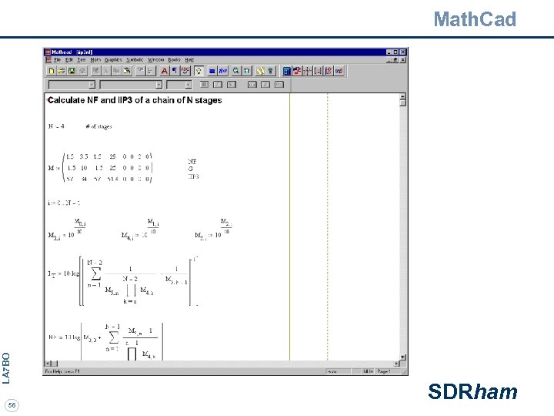
Task: Open the vector and matrix palette
Action: point(318,71)
